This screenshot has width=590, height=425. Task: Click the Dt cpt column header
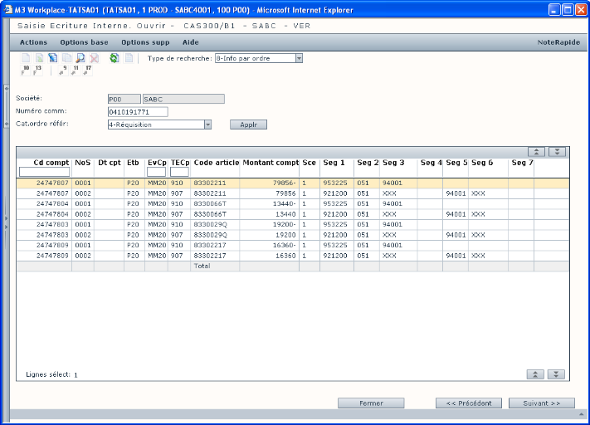click(x=109, y=163)
